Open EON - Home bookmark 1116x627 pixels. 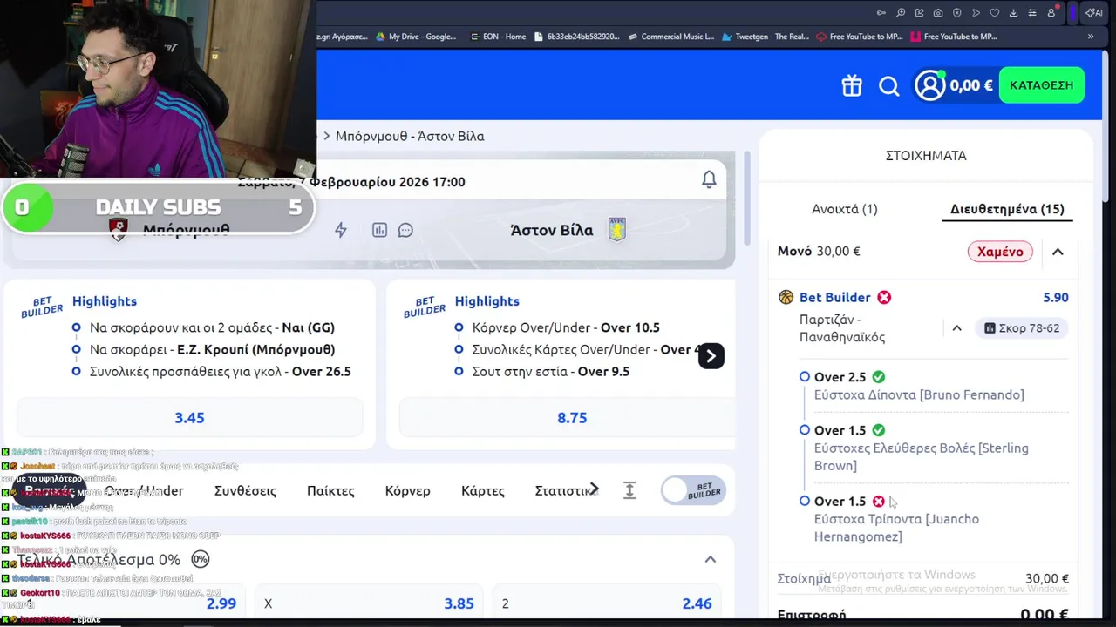(498, 37)
